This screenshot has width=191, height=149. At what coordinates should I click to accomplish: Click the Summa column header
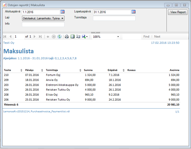point(88,70)
